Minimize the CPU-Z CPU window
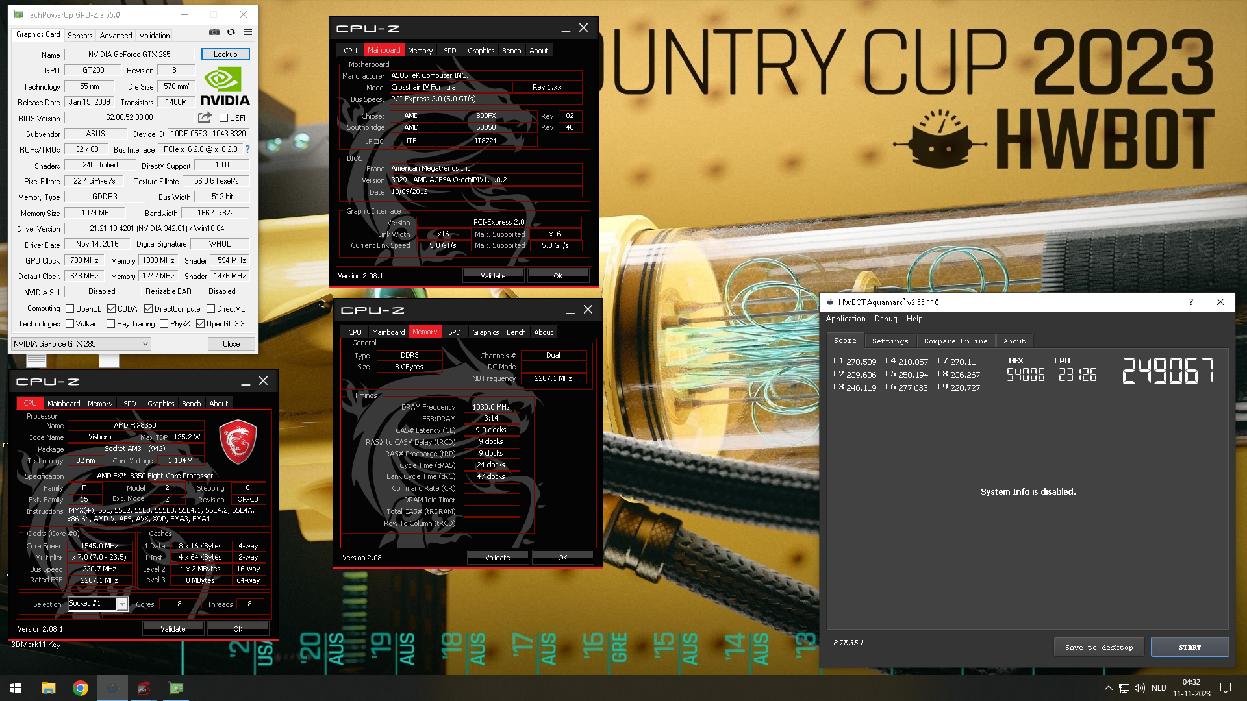The image size is (1247, 701). point(246,382)
